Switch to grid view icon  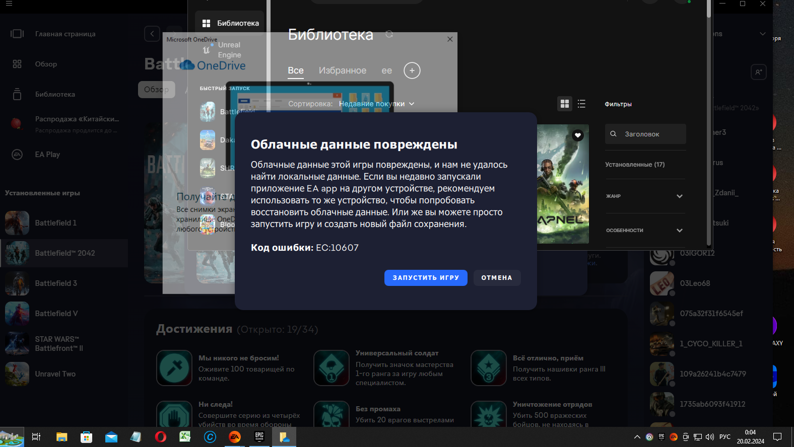(565, 104)
